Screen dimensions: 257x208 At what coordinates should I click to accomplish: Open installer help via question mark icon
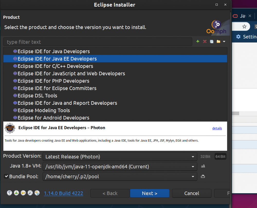(x=10, y=193)
